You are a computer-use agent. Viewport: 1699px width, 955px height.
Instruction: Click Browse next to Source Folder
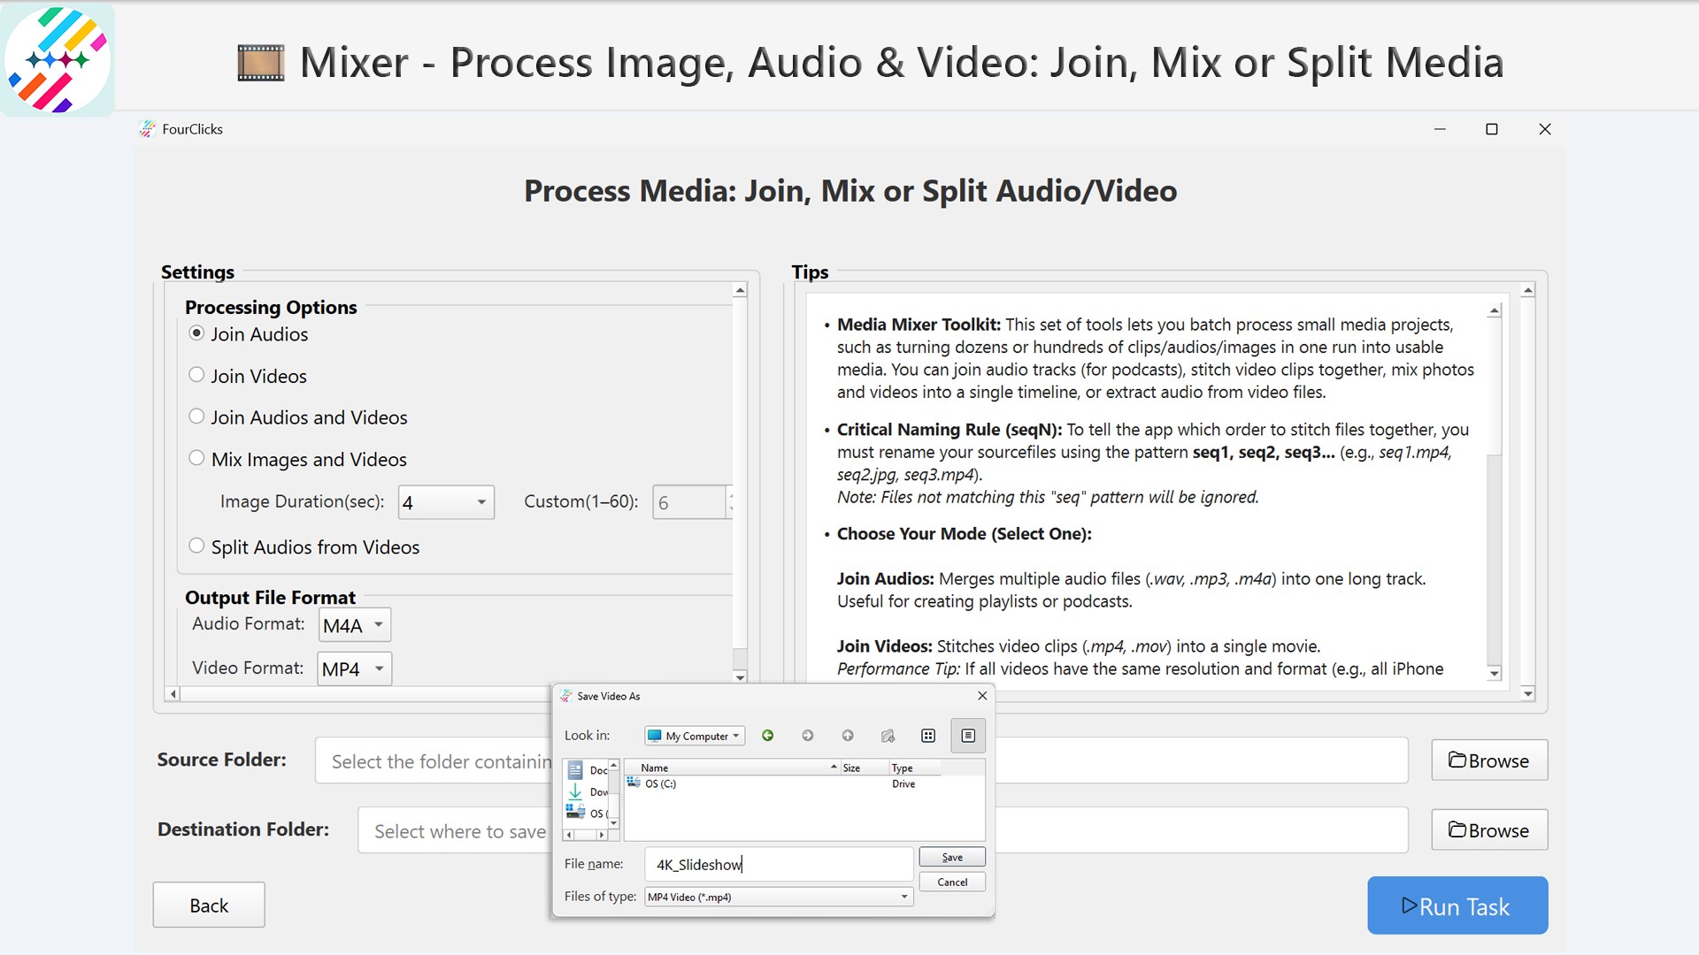1488,760
